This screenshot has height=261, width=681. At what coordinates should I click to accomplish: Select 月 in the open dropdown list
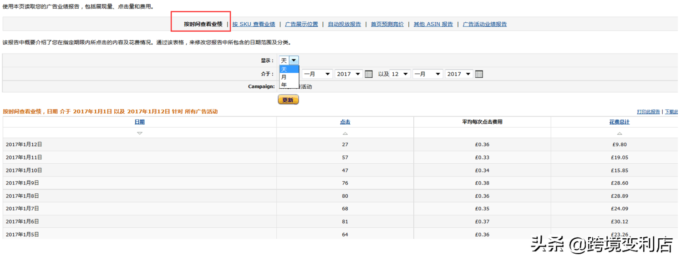click(284, 77)
